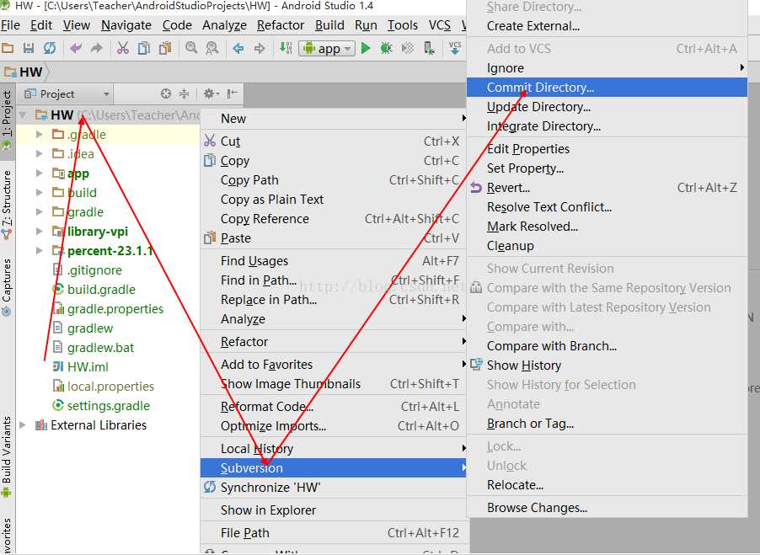This screenshot has height=555, width=760.
Task: Select Browse Changes... in submenu
Action: 607,508
